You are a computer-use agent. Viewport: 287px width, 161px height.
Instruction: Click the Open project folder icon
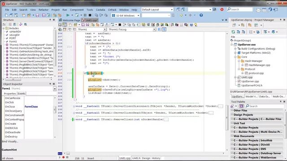coord(29,15)
